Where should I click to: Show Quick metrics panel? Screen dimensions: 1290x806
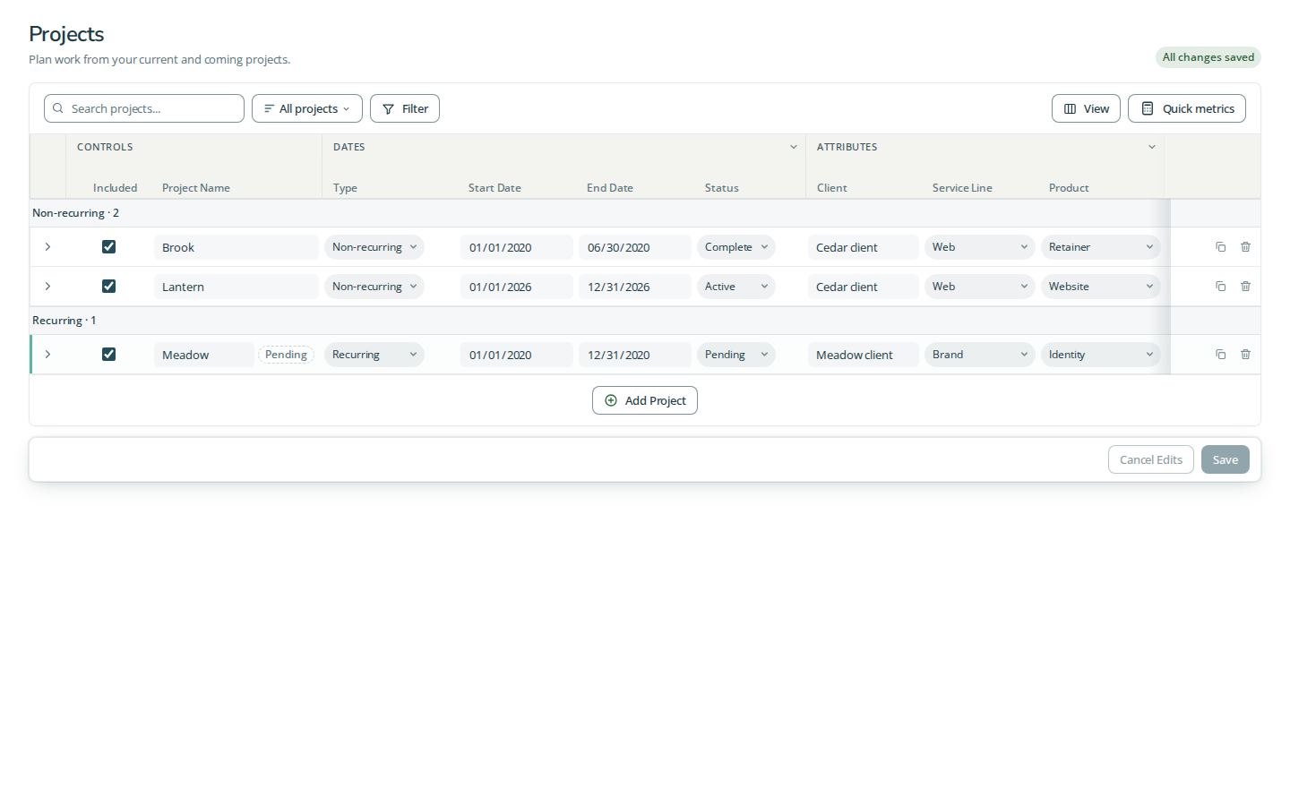coord(1187,108)
